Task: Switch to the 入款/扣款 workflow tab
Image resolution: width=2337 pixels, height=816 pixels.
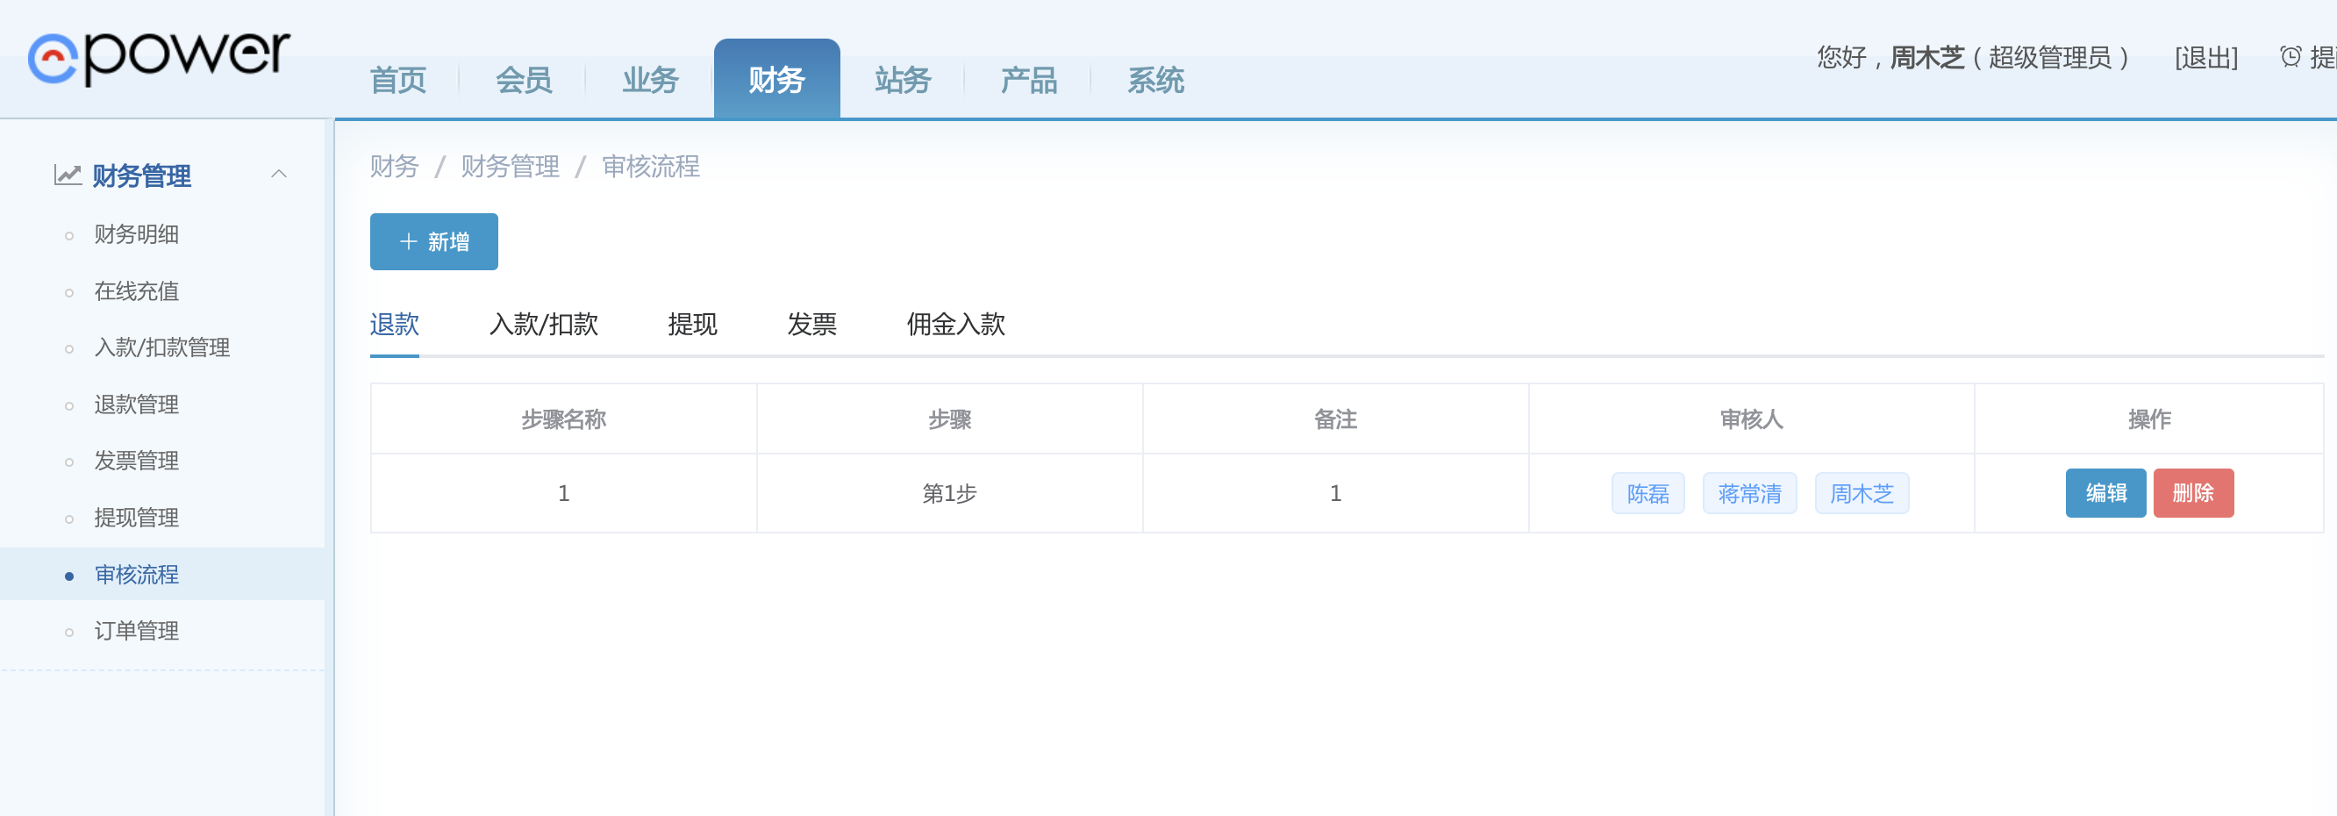Action: click(544, 324)
